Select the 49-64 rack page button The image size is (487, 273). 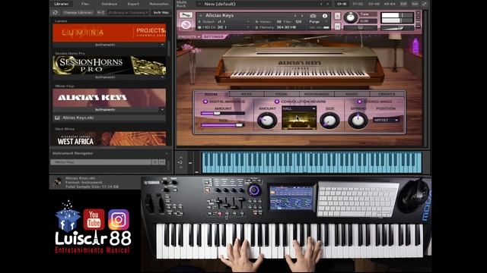coord(390,4)
